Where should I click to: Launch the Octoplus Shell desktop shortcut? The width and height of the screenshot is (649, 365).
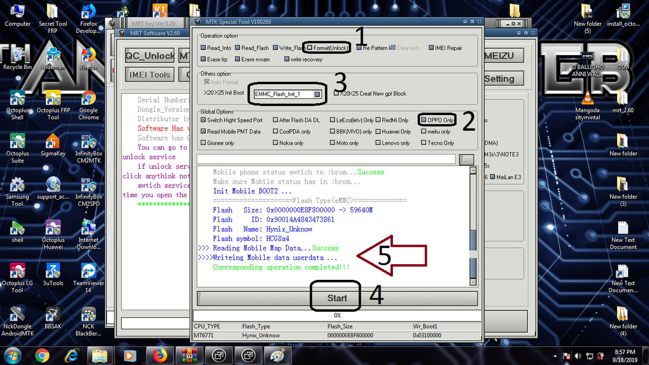coord(18,105)
